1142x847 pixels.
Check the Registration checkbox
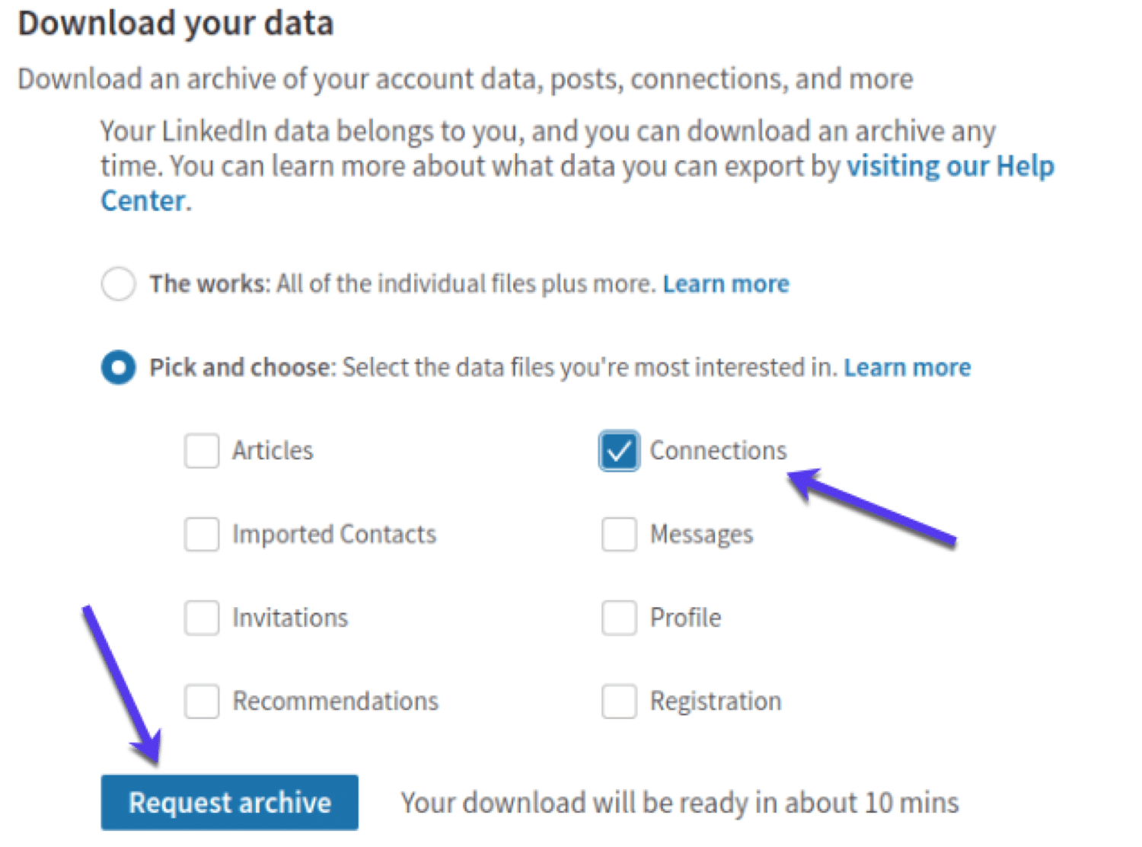click(619, 702)
